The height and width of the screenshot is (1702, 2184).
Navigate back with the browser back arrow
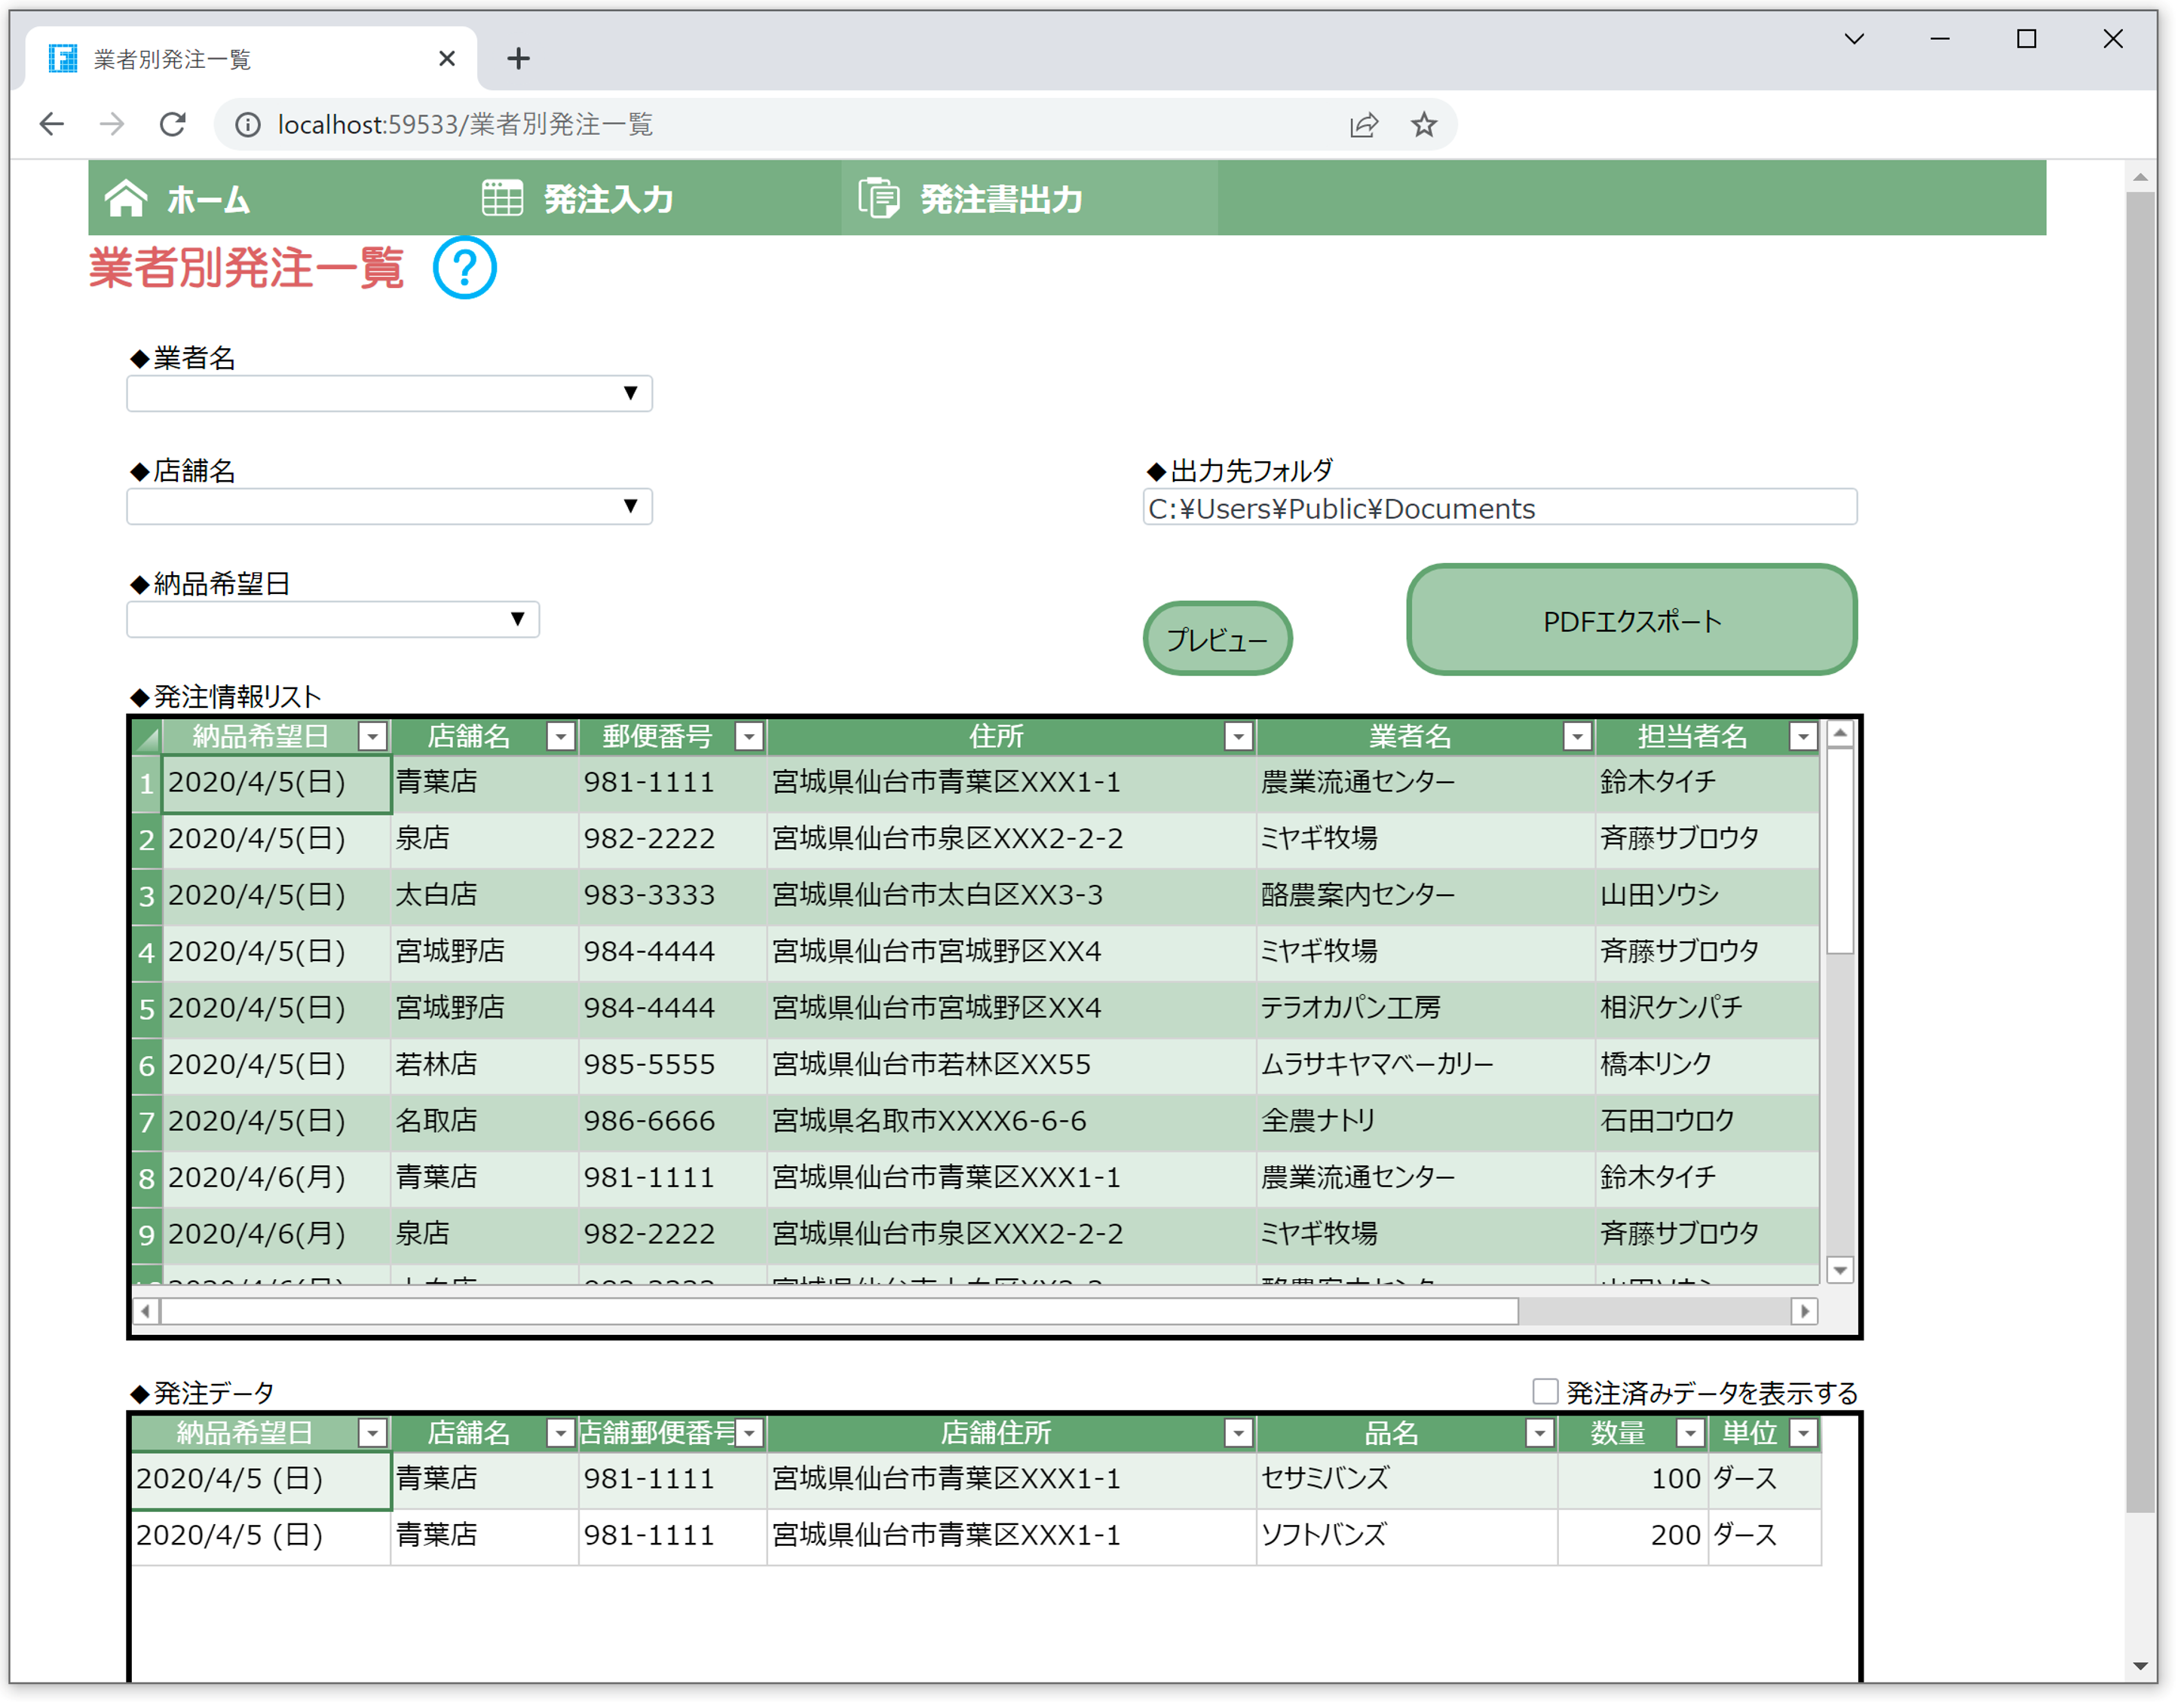click(x=52, y=124)
